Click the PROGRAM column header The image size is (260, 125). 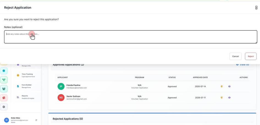139,78
